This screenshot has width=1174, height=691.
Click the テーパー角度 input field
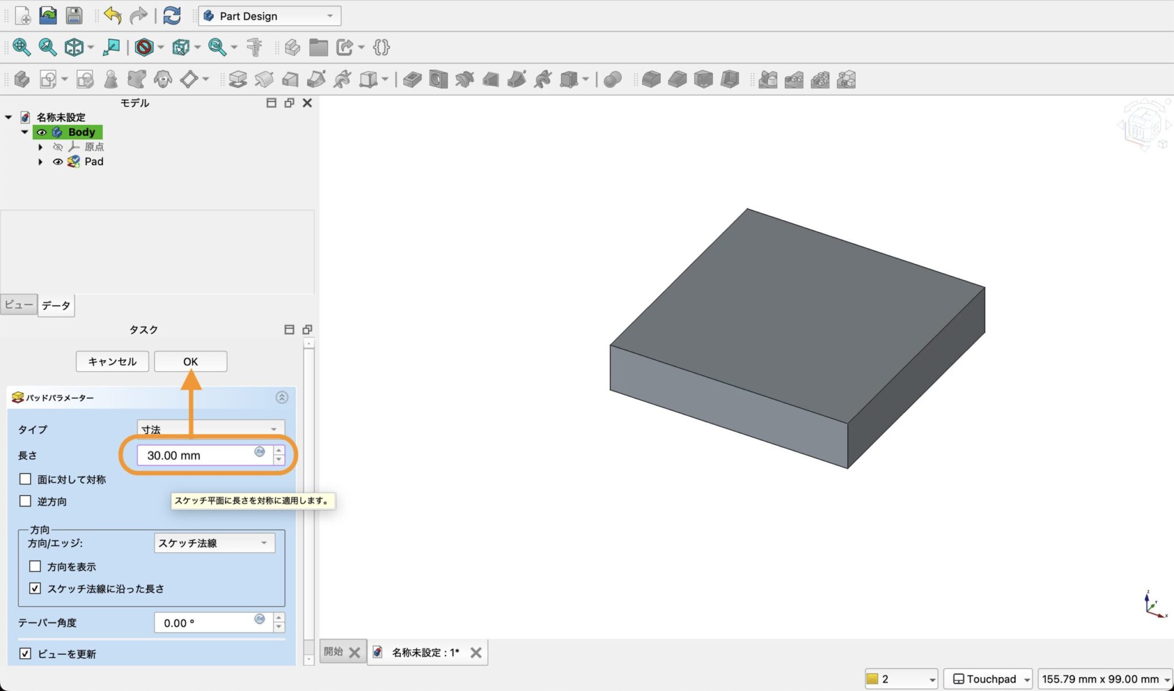213,623
